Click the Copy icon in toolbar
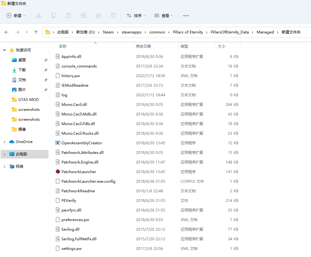The image size is (311, 257). pos(54,15)
